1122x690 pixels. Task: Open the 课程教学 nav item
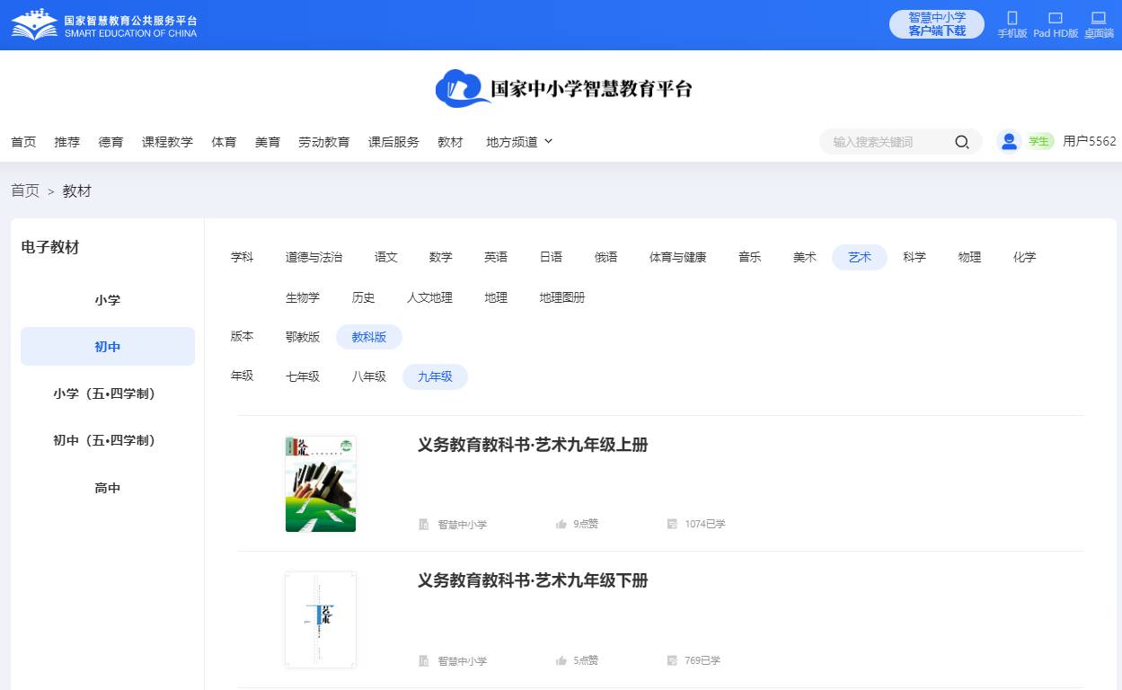(167, 142)
